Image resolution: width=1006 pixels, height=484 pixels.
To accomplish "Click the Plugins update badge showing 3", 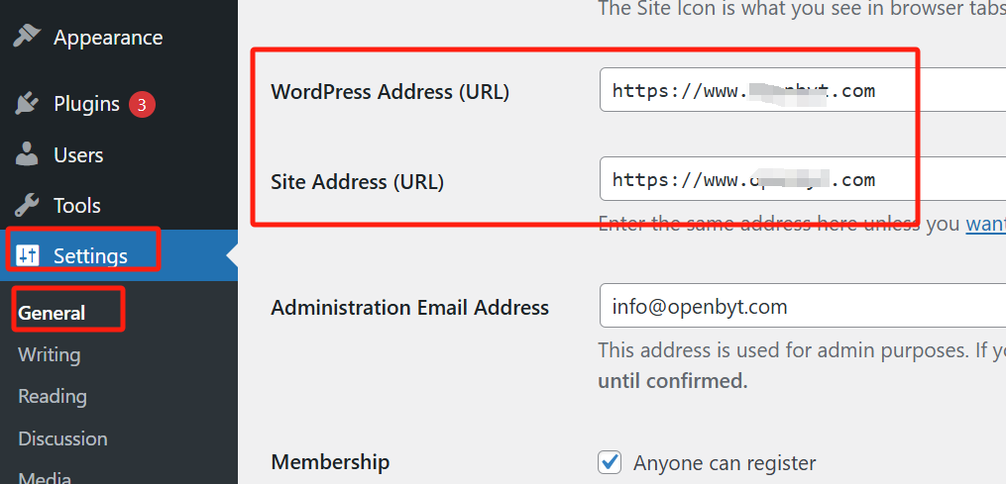I will [142, 105].
